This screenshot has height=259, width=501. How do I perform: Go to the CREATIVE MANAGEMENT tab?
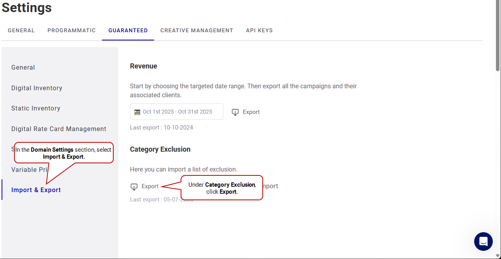pos(197,30)
